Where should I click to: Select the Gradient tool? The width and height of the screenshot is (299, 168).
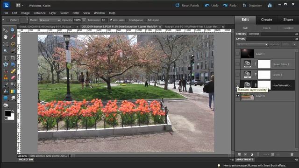(13, 91)
